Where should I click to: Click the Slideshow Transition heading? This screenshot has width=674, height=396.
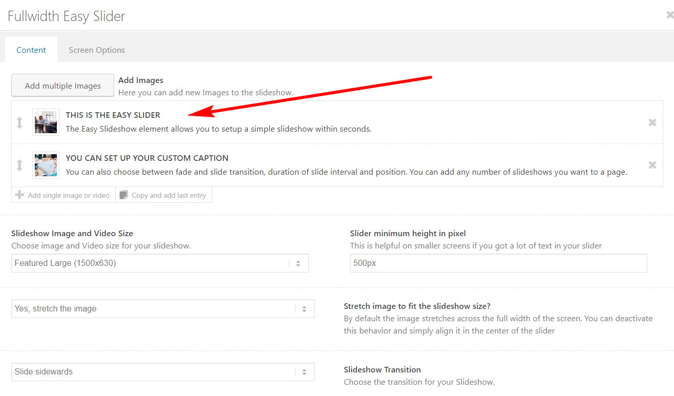pos(382,369)
